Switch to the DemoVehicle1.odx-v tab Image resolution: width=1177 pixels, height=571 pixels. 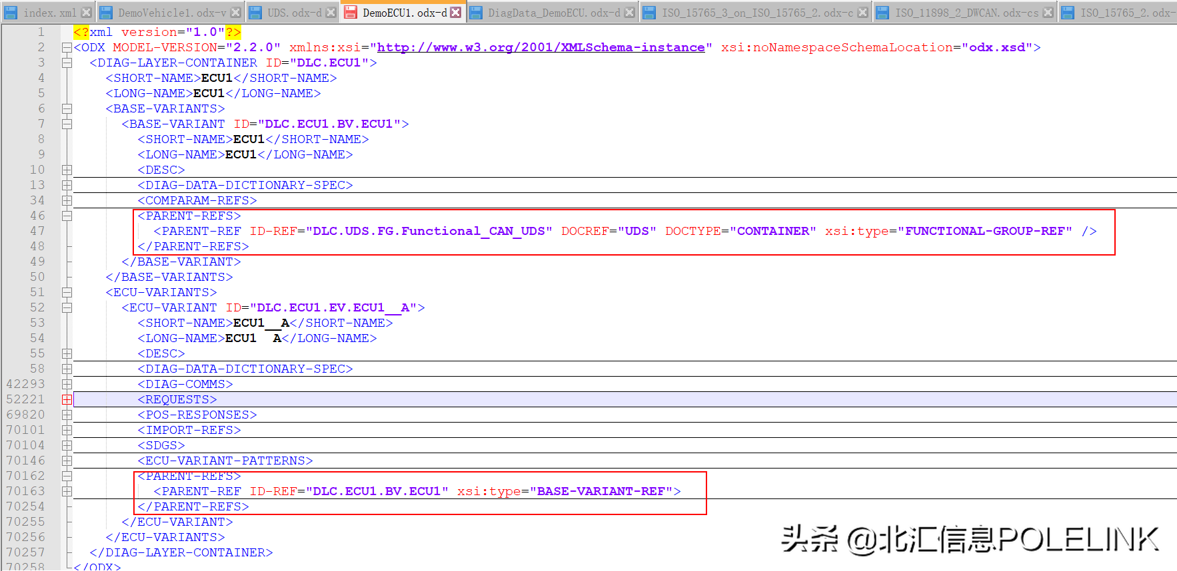point(172,13)
